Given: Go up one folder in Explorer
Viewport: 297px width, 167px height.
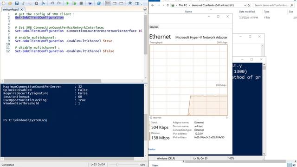Looking at the screenshot, I should coord(168,5).
